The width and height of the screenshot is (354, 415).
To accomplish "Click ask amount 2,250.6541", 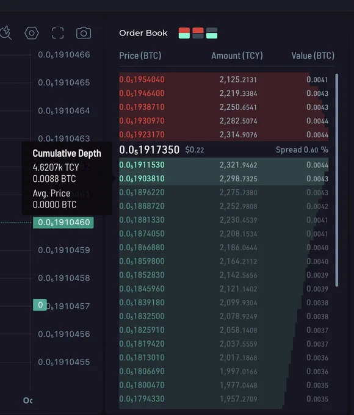I will 238,107.
